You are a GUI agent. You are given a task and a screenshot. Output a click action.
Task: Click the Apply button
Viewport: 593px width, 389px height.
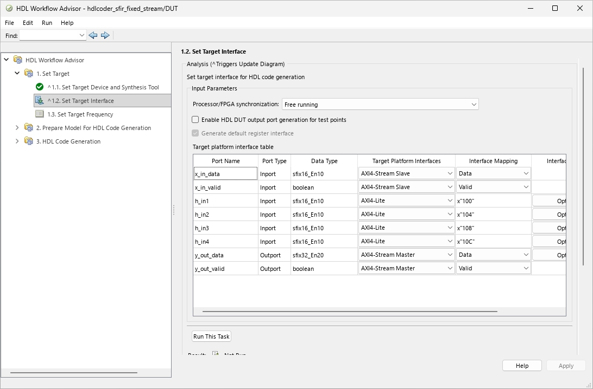565,365
